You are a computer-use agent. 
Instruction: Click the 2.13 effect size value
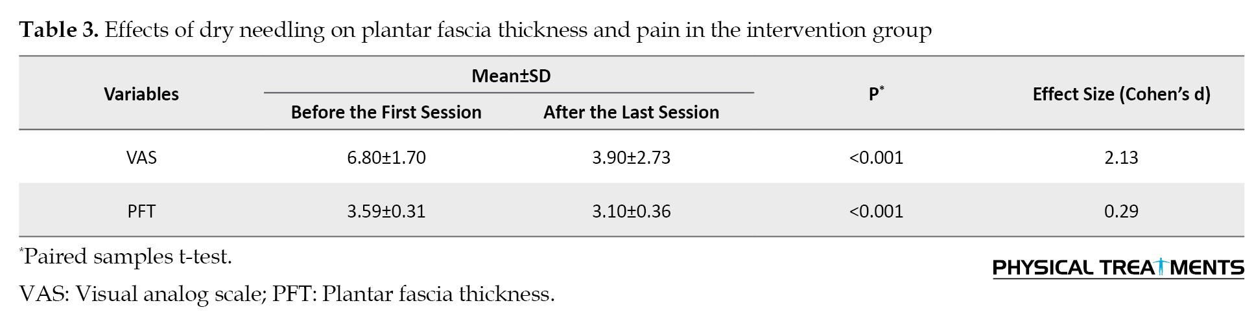pos(1121,157)
